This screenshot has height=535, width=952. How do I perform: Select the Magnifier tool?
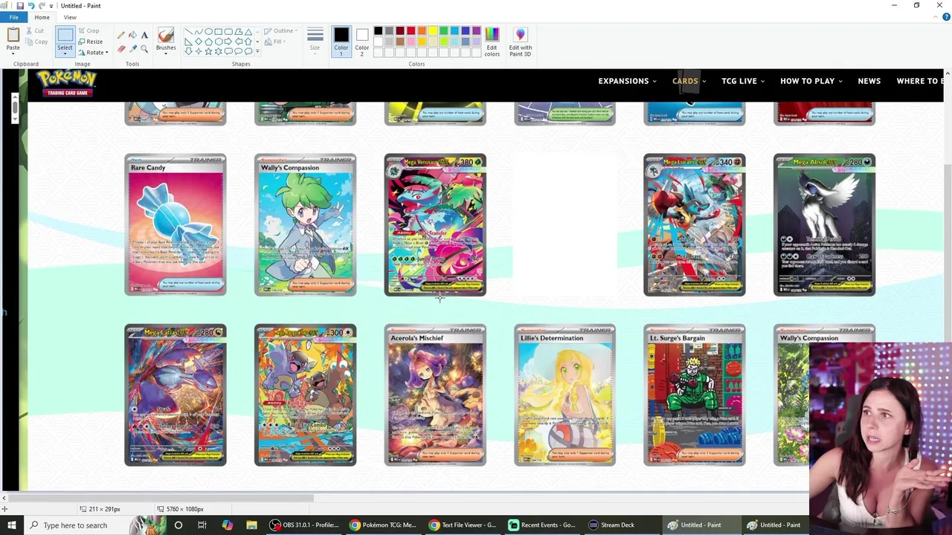click(x=144, y=48)
